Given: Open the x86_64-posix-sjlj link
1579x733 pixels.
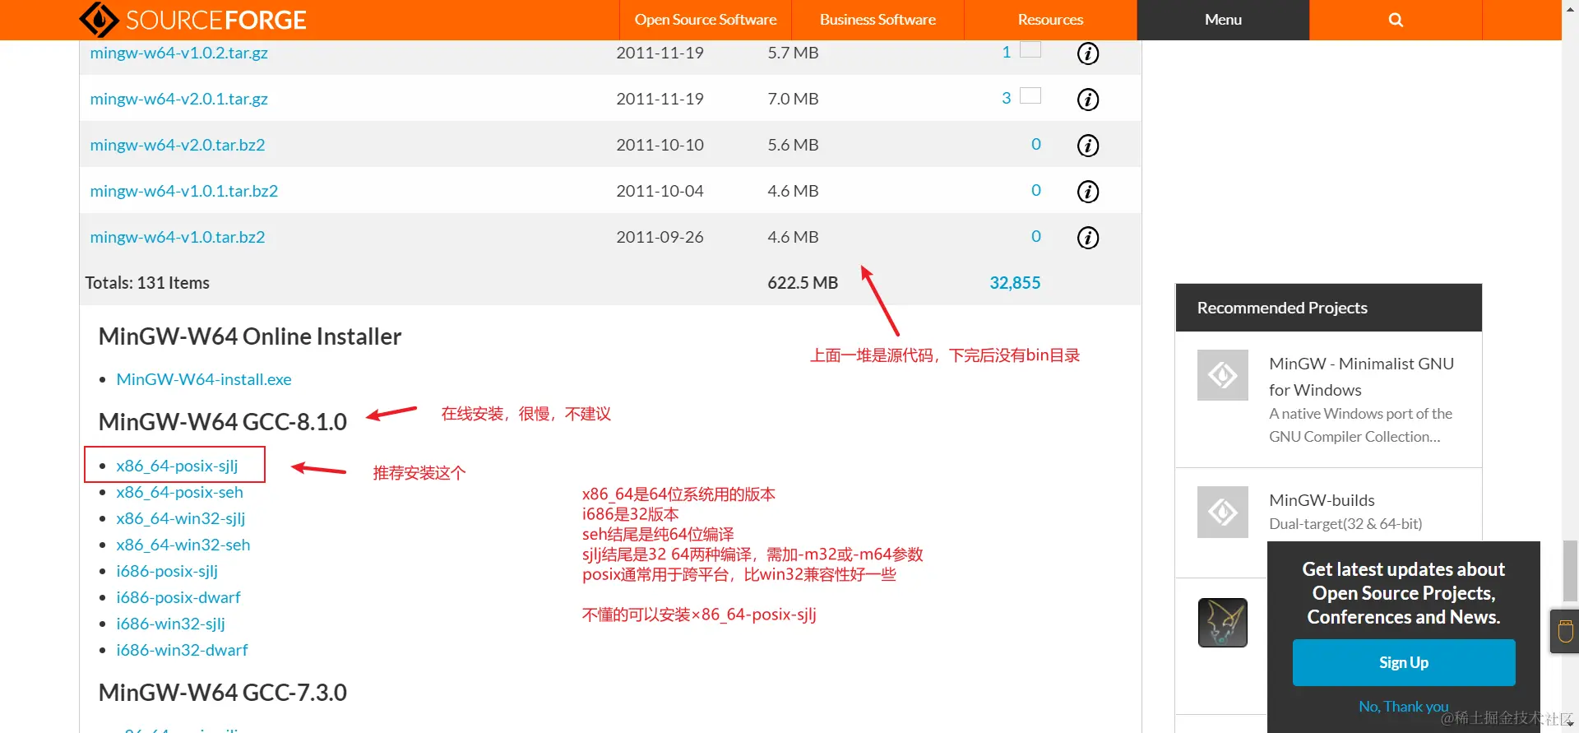Looking at the screenshot, I should coord(177,466).
